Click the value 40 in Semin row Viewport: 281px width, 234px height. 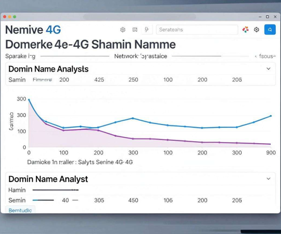tap(66, 200)
